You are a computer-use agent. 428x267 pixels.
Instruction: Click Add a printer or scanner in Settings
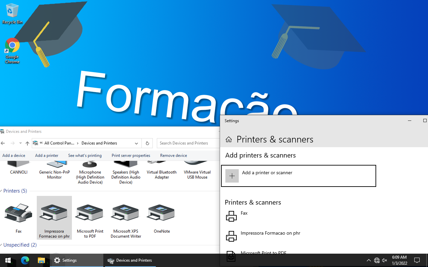pos(299,176)
